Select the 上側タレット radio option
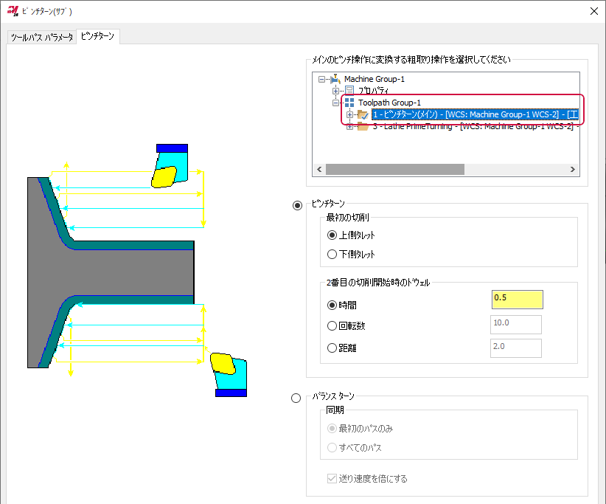606x504 pixels. (x=332, y=235)
